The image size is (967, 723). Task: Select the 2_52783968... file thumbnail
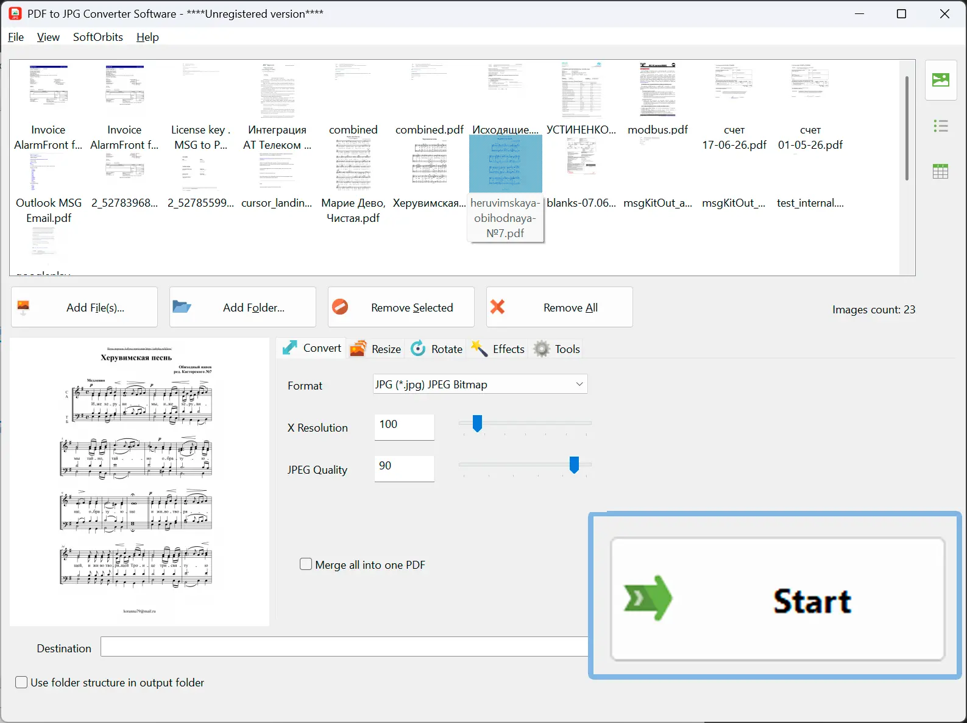(124, 181)
